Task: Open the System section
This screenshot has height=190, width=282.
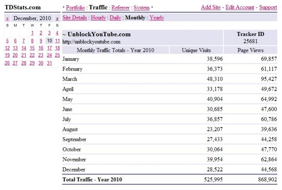Action: pyautogui.click(x=141, y=7)
